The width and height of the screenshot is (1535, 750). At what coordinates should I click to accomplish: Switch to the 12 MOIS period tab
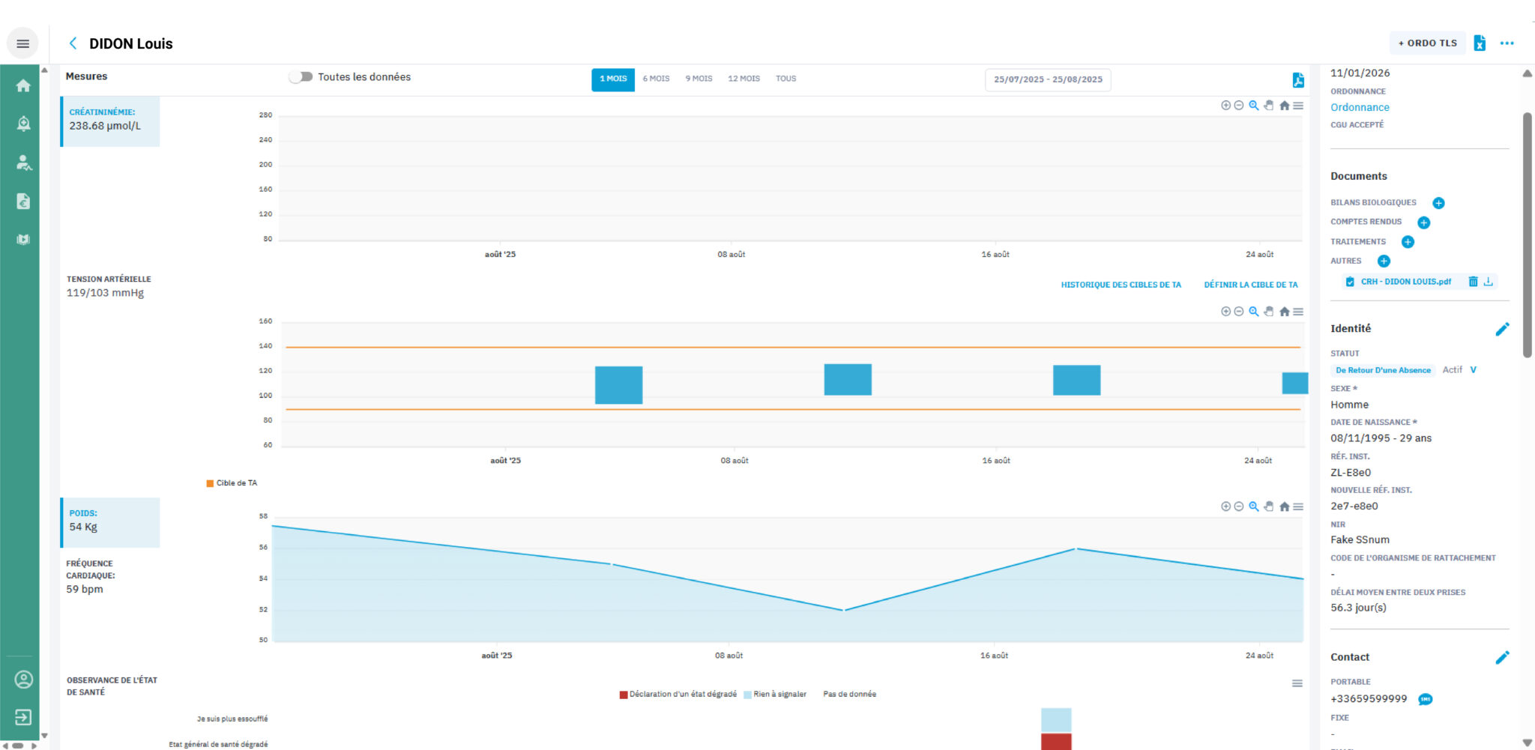coord(744,79)
